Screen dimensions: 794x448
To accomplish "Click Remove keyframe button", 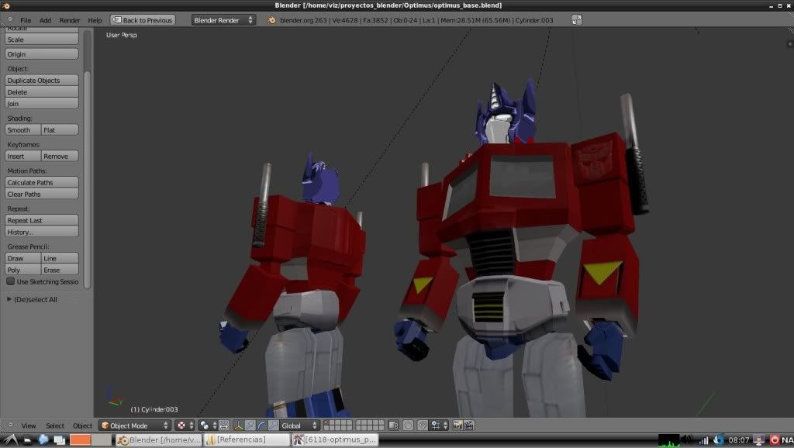I will 60,156.
